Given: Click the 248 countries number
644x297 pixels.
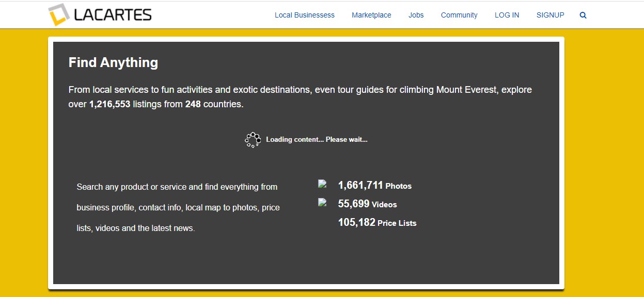Looking at the screenshot, I should pyautogui.click(x=193, y=104).
